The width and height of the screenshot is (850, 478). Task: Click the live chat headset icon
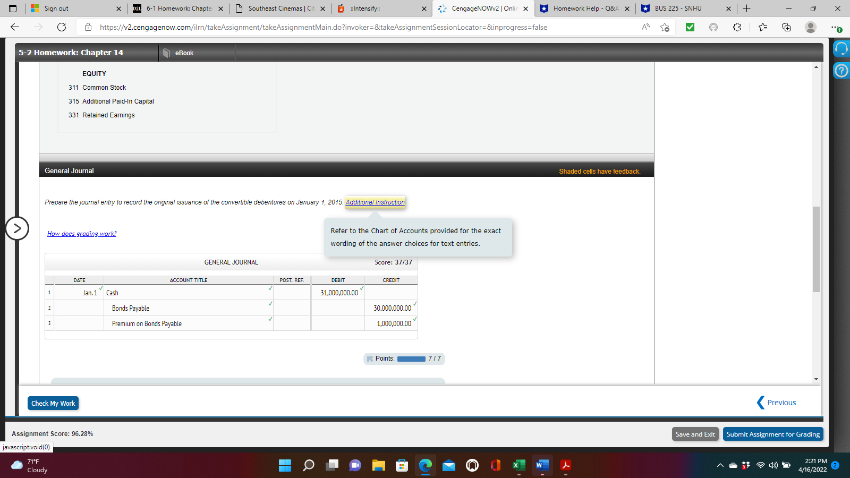point(841,48)
